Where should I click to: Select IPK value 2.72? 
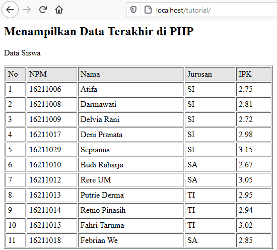coord(254,119)
